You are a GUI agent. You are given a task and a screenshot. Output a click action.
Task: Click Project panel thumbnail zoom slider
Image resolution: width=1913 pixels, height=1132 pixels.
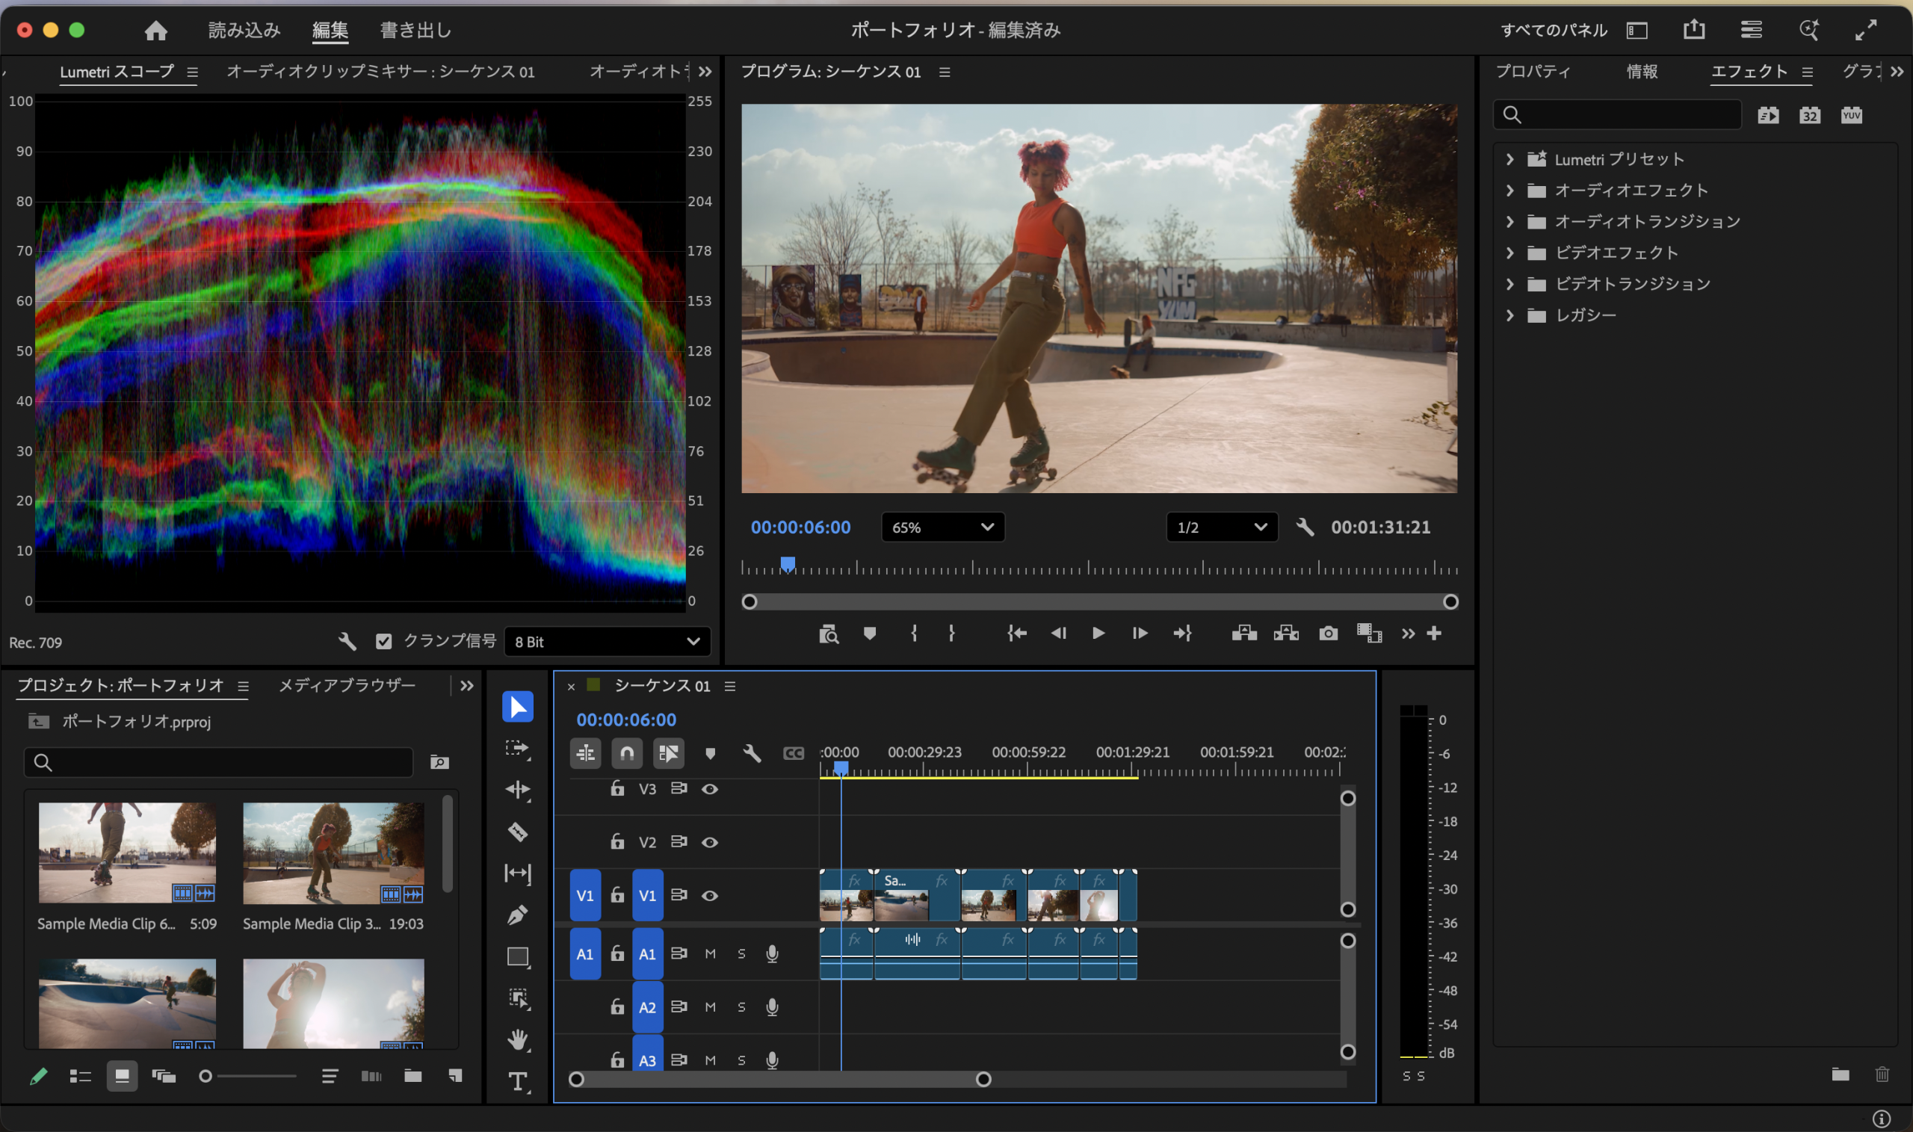pos(250,1076)
